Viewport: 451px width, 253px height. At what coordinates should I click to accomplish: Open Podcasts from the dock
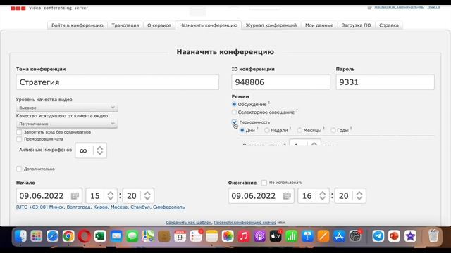(x=260, y=236)
